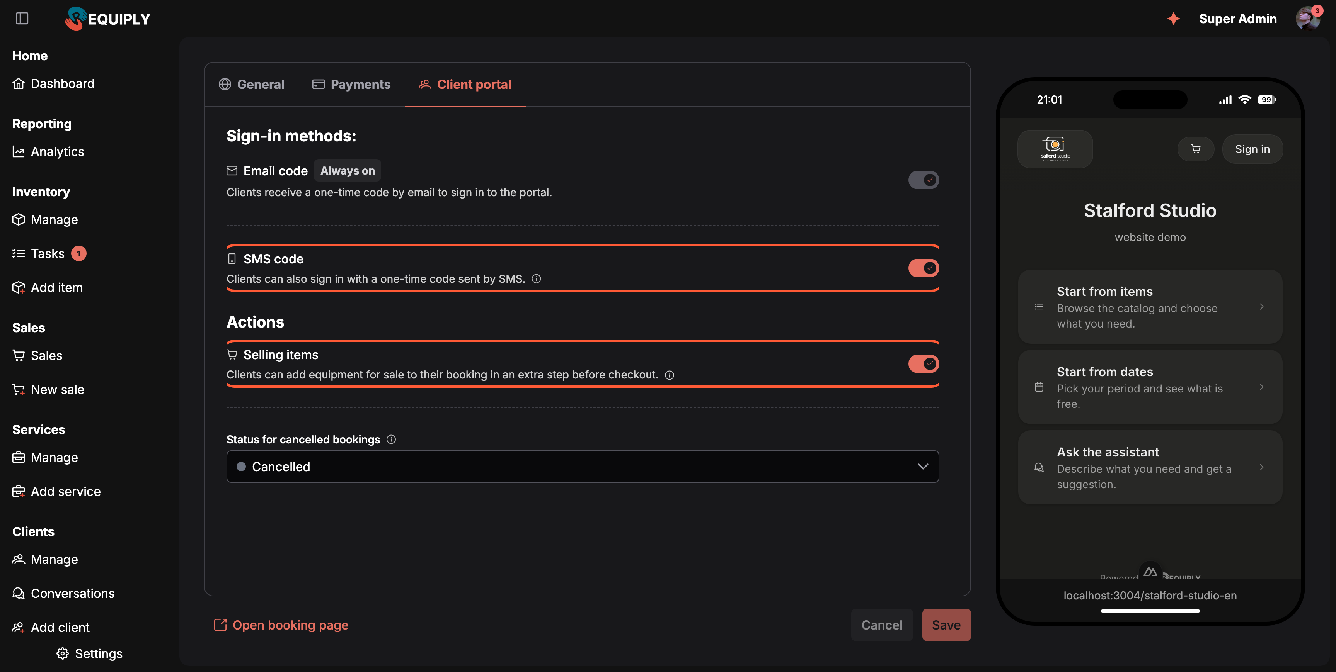Open Settings with the gear icon
The image size is (1336, 672).
pos(90,654)
